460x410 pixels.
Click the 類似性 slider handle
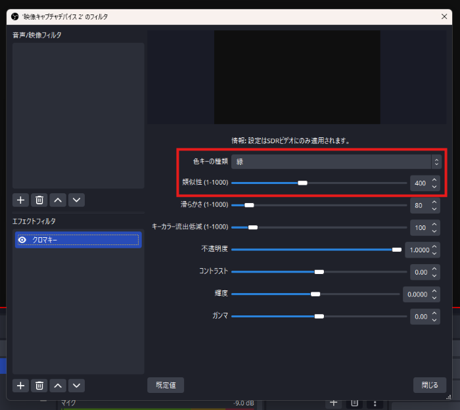(302, 183)
